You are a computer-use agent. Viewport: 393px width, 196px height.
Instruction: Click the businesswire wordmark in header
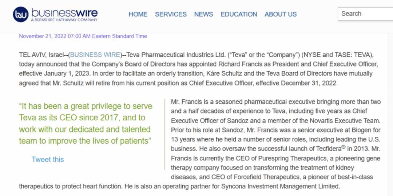click(65, 12)
